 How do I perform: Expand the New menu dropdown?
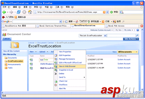tap(36, 52)
